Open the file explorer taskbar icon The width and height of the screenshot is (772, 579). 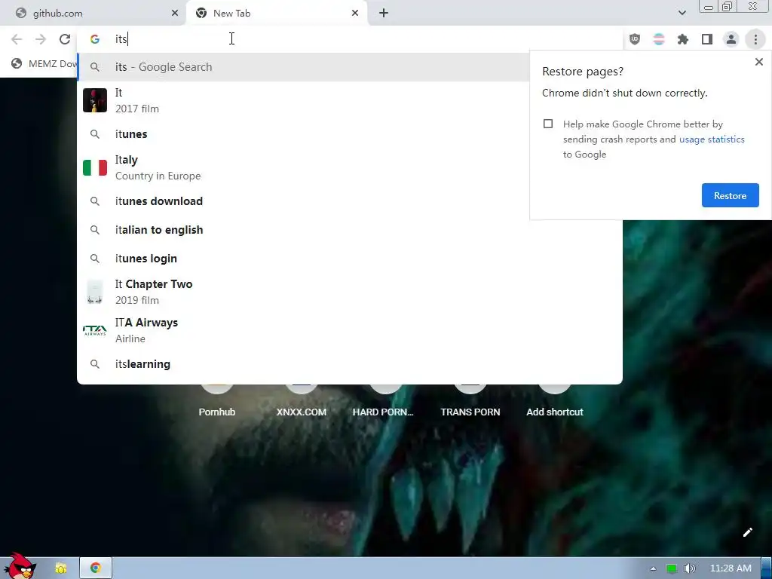pyautogui.click(x=61, y=568)
